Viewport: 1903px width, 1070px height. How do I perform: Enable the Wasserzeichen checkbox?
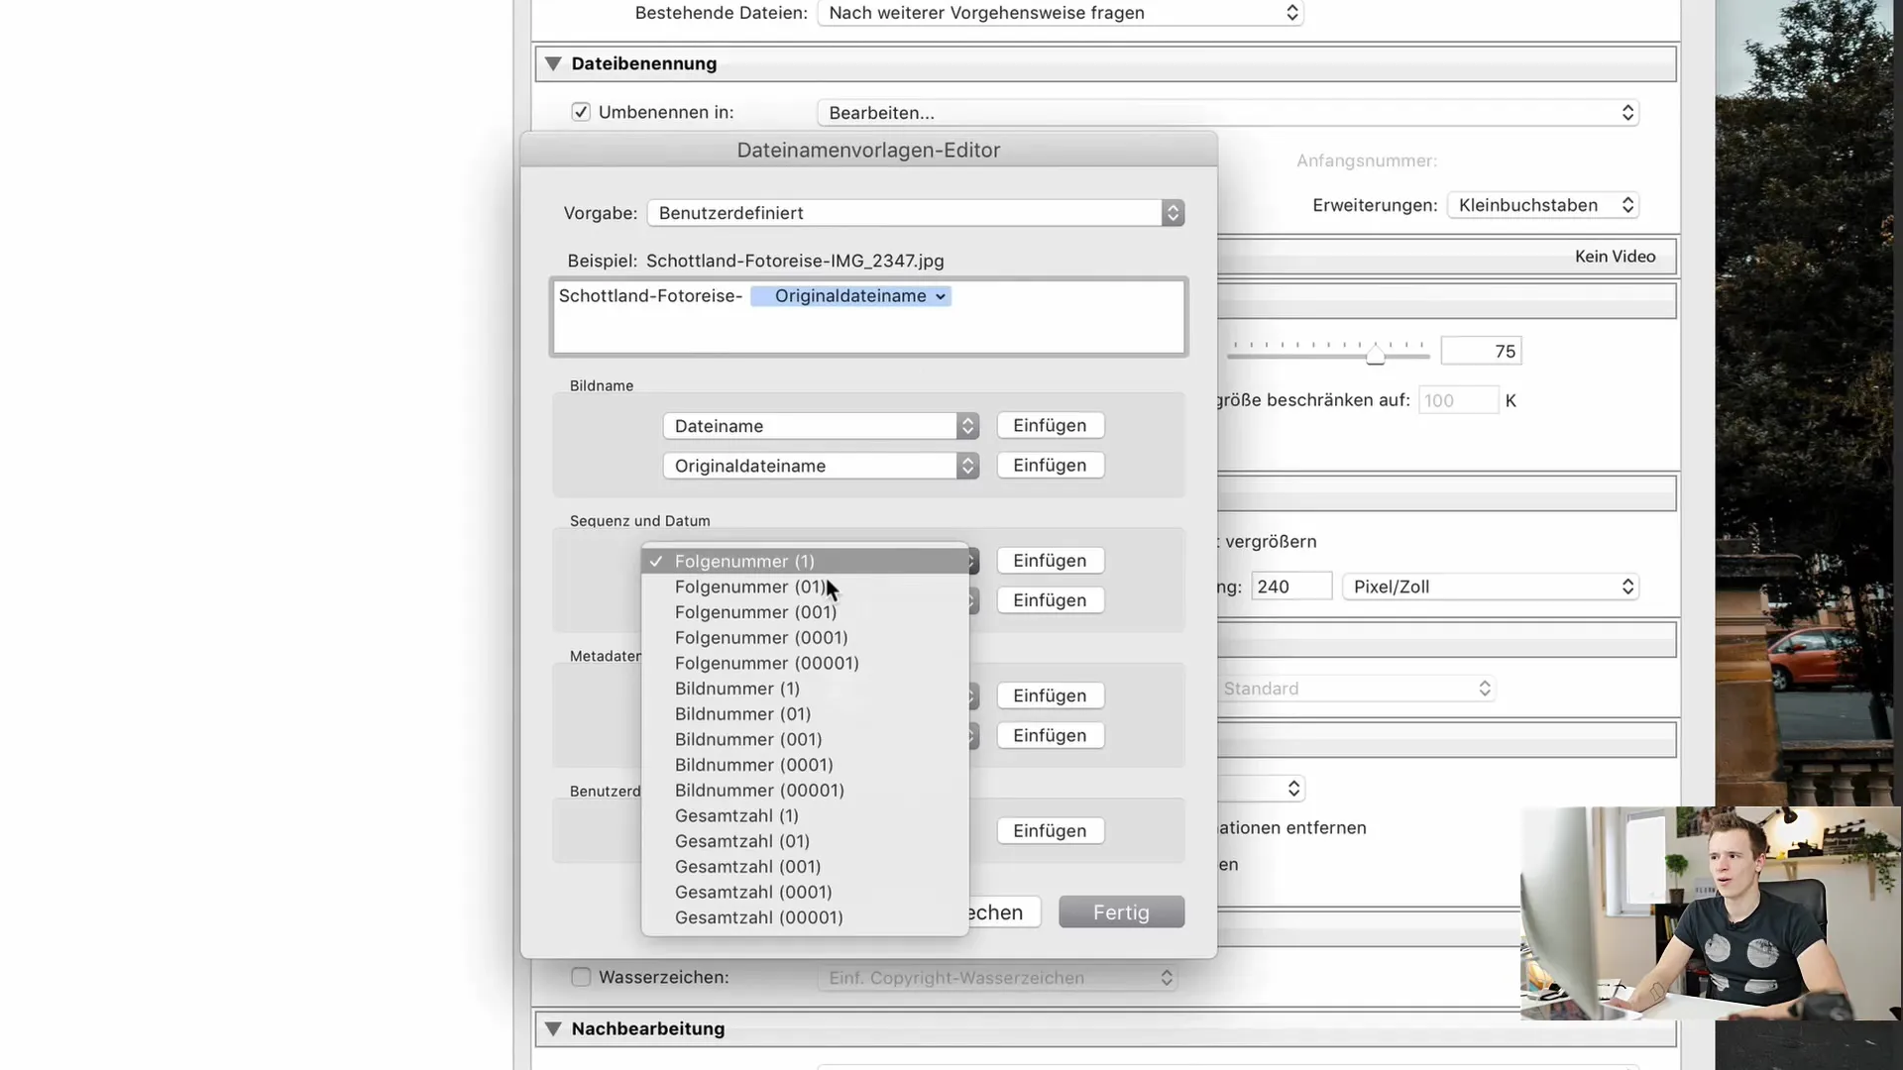point(581,977)
